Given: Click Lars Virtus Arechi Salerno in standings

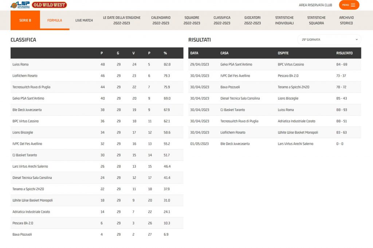Looking at the screenshot, I should [x=30, y=166].
